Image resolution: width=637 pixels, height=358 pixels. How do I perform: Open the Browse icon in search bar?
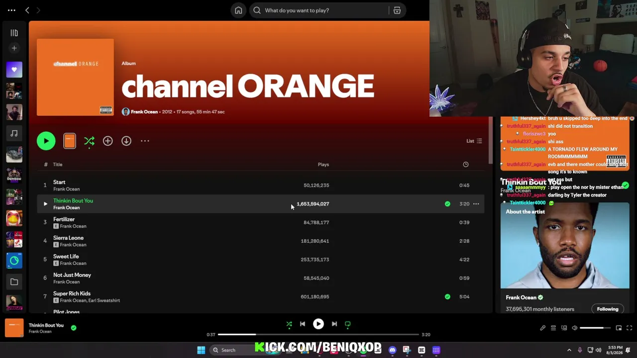click(397, 10)
